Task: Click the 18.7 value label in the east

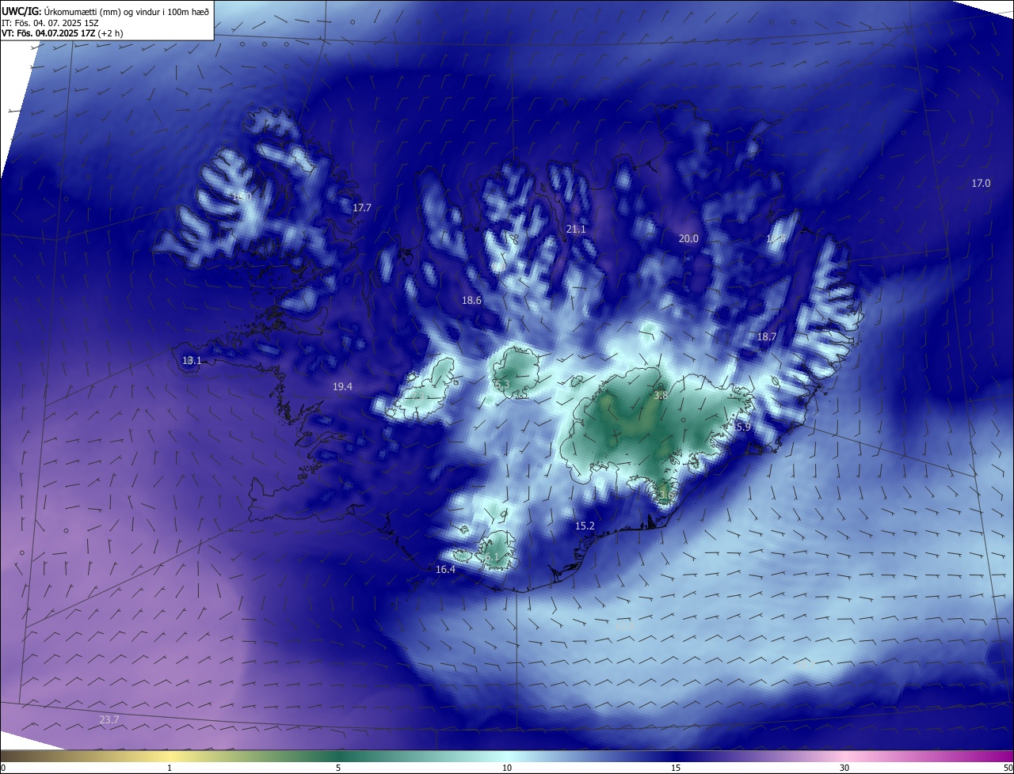Action: click(x=767, y=336)
